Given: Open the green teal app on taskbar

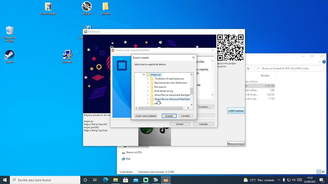Looking at the screenshot, I should tap(146, 180).
